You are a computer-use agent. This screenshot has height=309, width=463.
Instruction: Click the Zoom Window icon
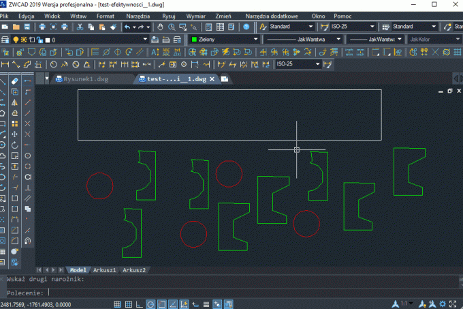[182, 27]
